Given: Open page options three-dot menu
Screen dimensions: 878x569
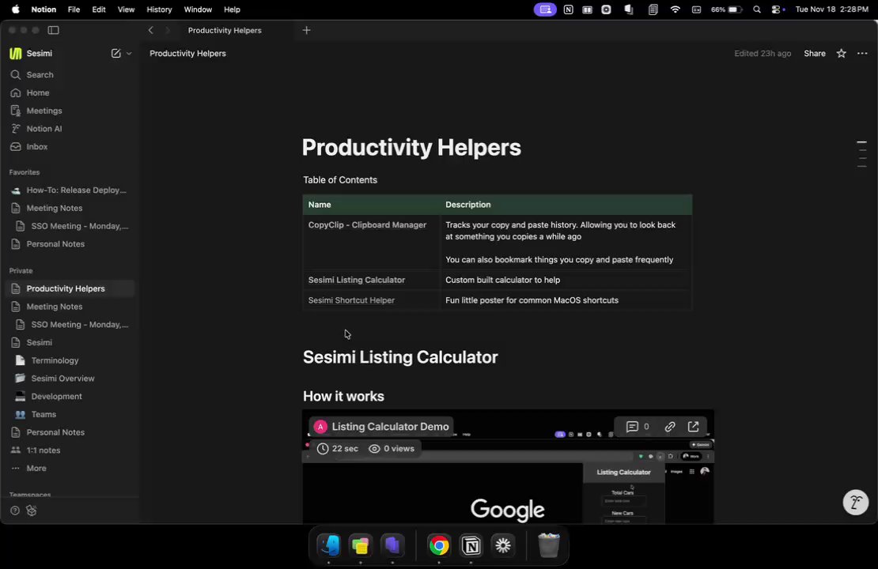Looking at the screenshot, I should (862, 53).
